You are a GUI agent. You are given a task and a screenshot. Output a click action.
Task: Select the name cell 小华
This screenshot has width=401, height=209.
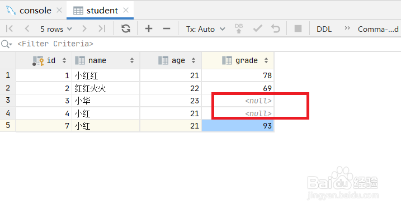click(x=106, y=101)
